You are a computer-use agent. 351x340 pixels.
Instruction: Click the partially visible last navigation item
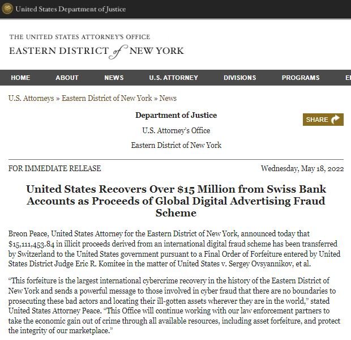coord(348,78)
